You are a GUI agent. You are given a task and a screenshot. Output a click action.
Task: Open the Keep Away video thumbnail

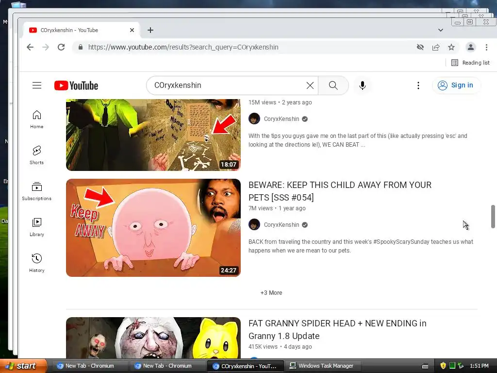(x=153, y=228)
